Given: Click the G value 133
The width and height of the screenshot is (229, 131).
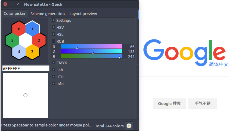Looking at the screenshot, I should point(131,52).
